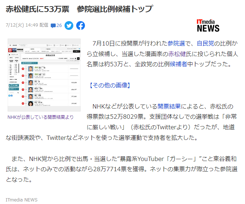Select the text 28万7714票を獲得
The height and width of the screenshot is (204, 245).
point(118,169)
